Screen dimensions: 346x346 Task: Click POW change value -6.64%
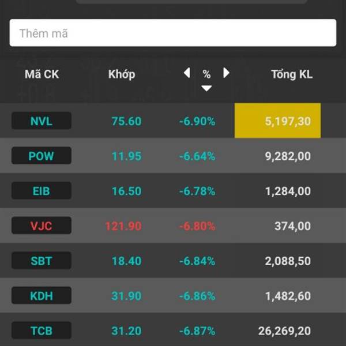(x=197, y=156)
